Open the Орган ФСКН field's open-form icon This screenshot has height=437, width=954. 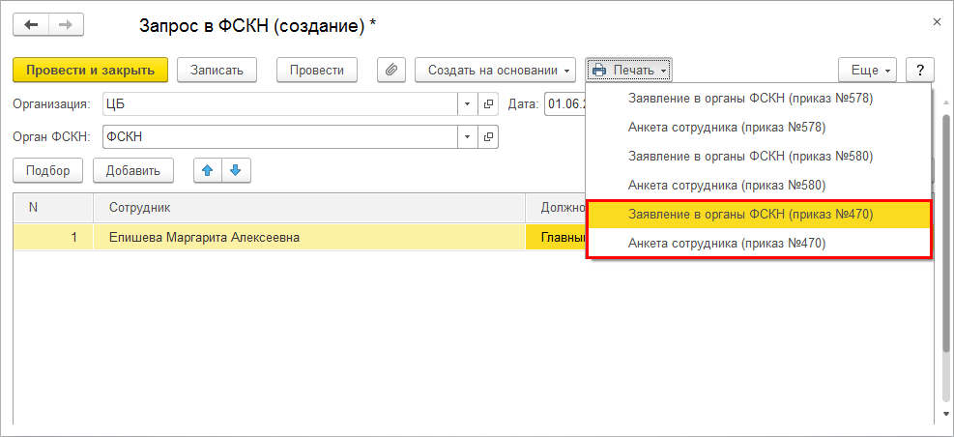tap(489, 137)
